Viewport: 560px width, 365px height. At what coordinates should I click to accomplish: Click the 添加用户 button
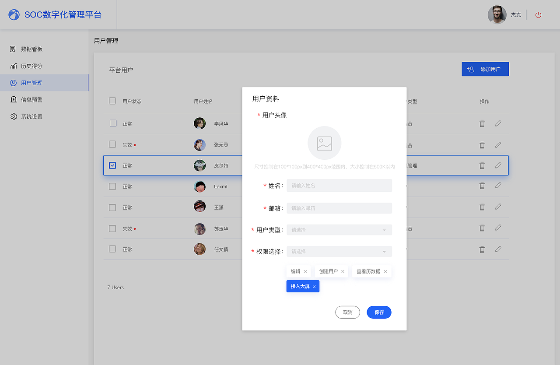click(485, 69)
